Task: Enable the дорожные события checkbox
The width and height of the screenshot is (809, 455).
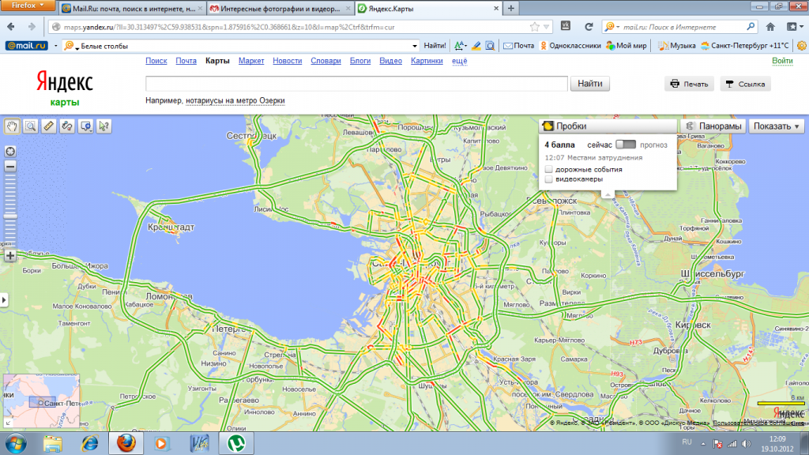Action: 549,169
